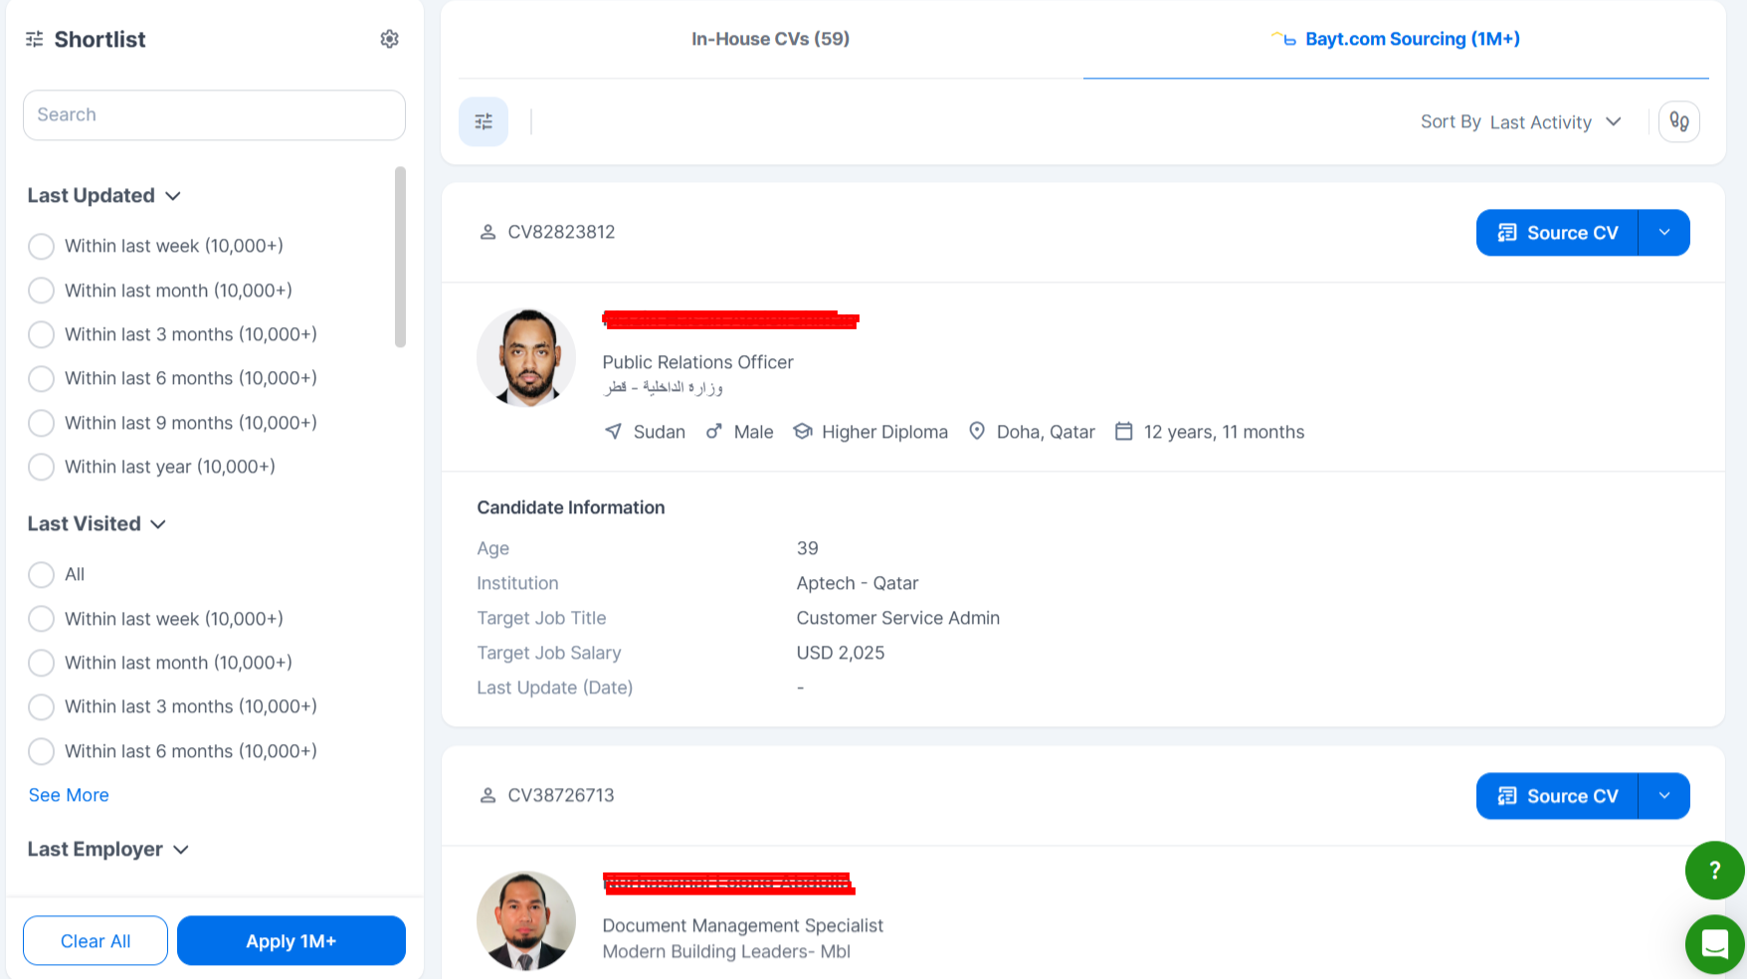Click the filter toggle icon button
This screenshot has width=1747, height=979.
pos(484,121)
